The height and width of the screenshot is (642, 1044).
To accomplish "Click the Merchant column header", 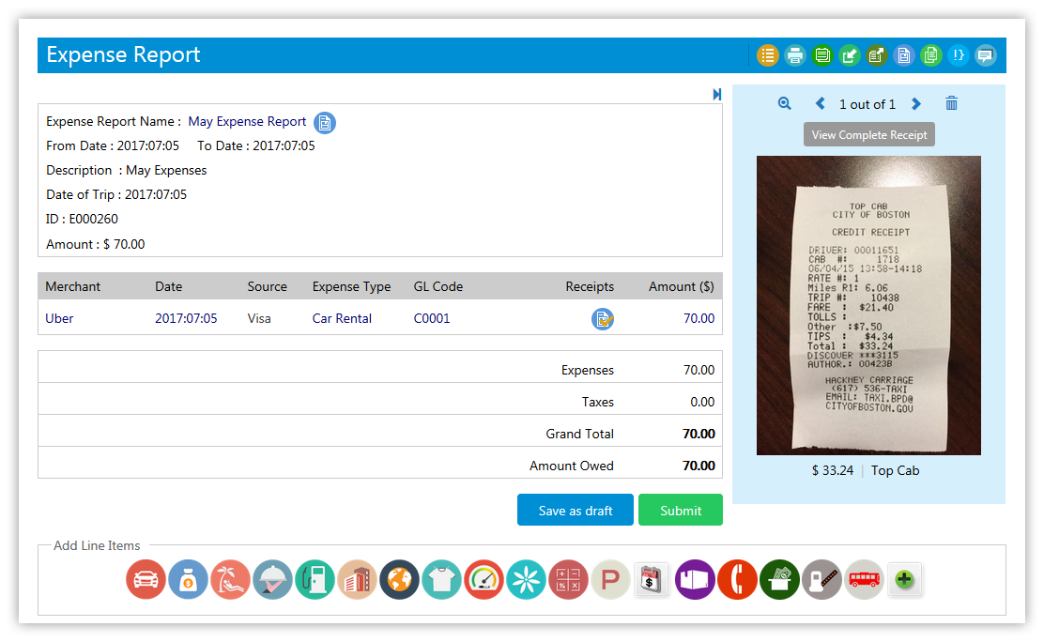I will pos(72,286).
